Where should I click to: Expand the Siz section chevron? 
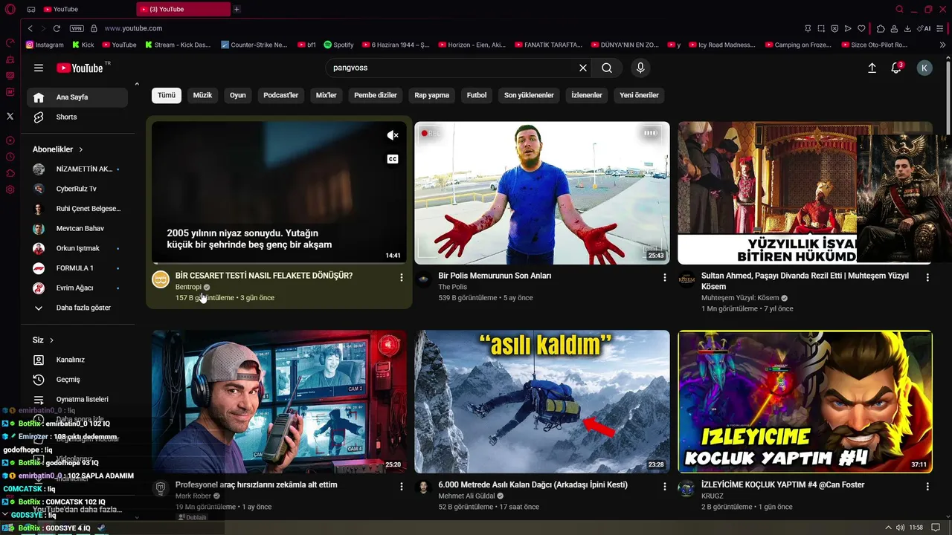point(51,340)
